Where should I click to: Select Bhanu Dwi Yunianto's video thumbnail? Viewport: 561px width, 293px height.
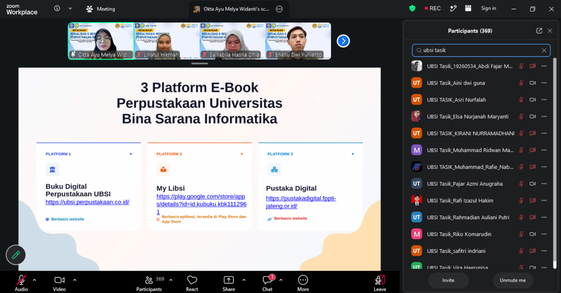pos(298,41)
